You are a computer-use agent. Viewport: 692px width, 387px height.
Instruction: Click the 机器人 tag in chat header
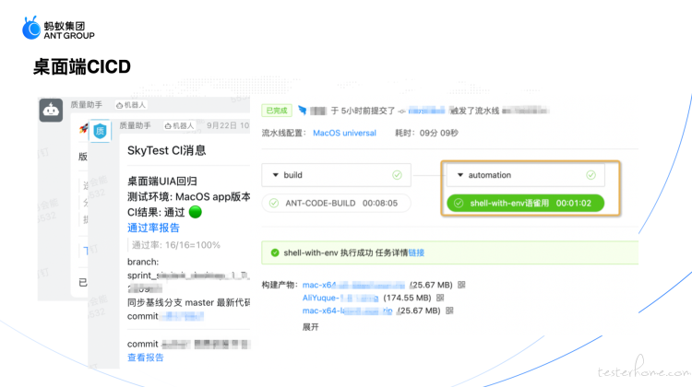click(131, 105)
